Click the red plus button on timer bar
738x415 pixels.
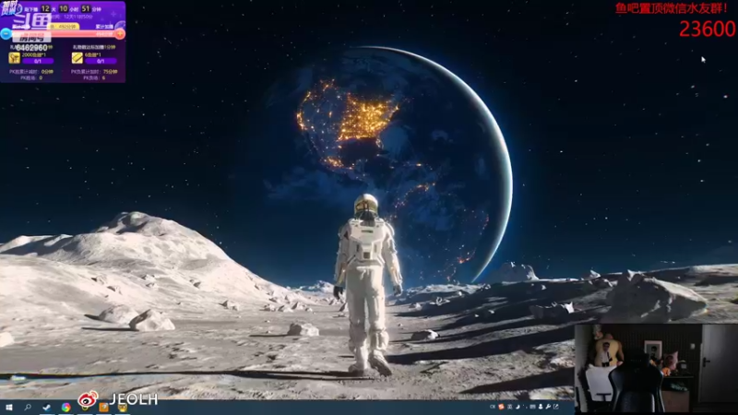click(120, 33)
